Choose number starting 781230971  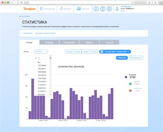point(42,91)
